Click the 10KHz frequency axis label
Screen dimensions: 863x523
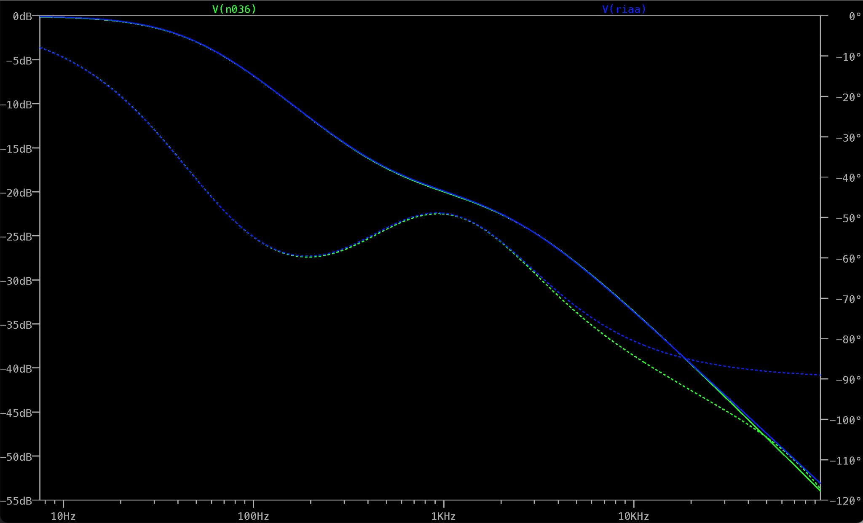633,516
